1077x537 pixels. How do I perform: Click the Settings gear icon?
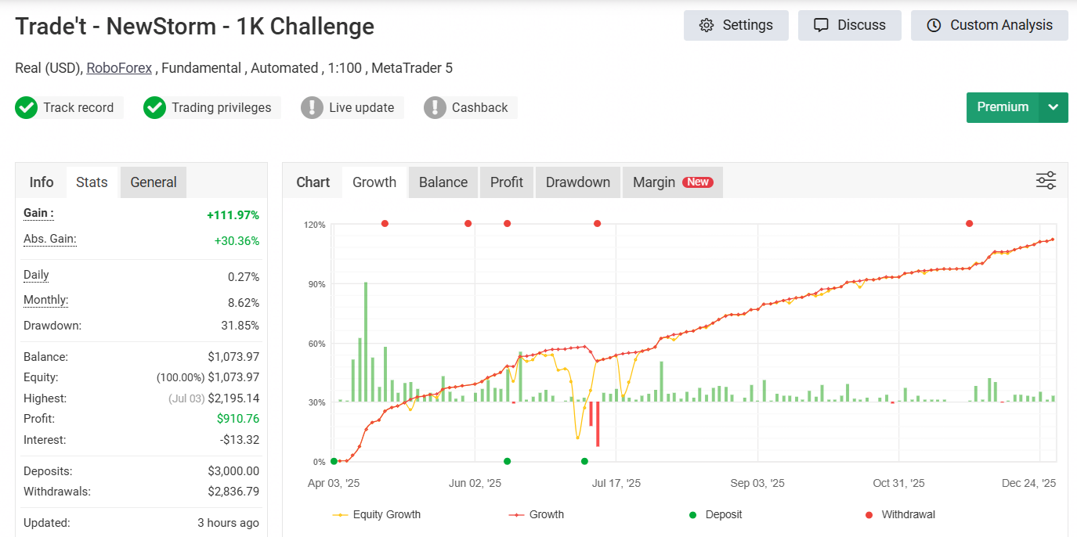pyautogui.click(x=707, y=25)
